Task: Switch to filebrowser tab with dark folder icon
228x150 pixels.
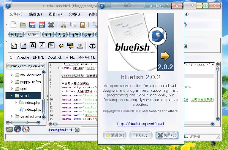Action: click(x=9, y=129)
